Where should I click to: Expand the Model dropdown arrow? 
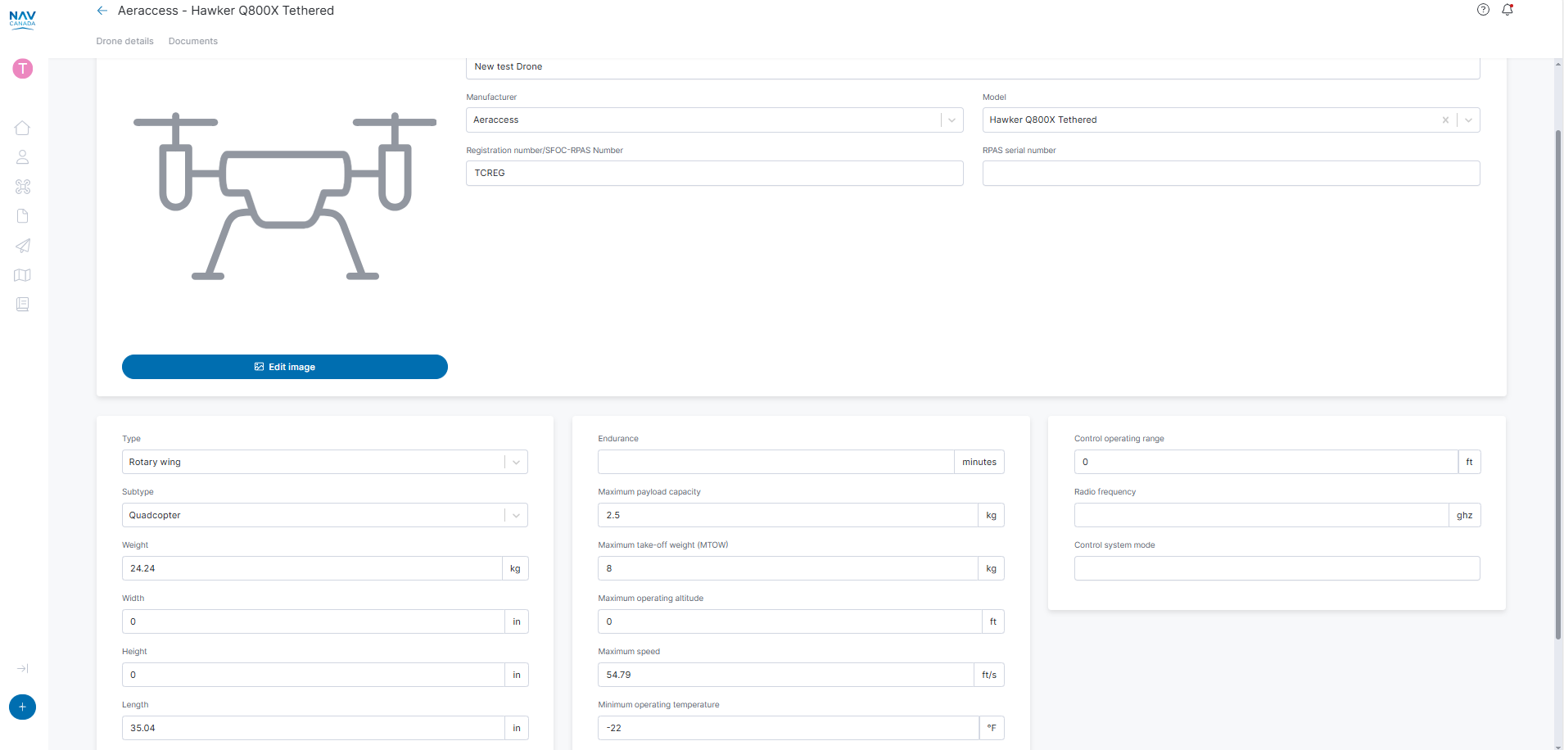pos(1469,120)
